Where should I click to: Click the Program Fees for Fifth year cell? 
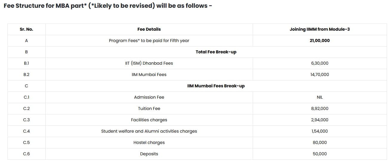click(149, 41)
